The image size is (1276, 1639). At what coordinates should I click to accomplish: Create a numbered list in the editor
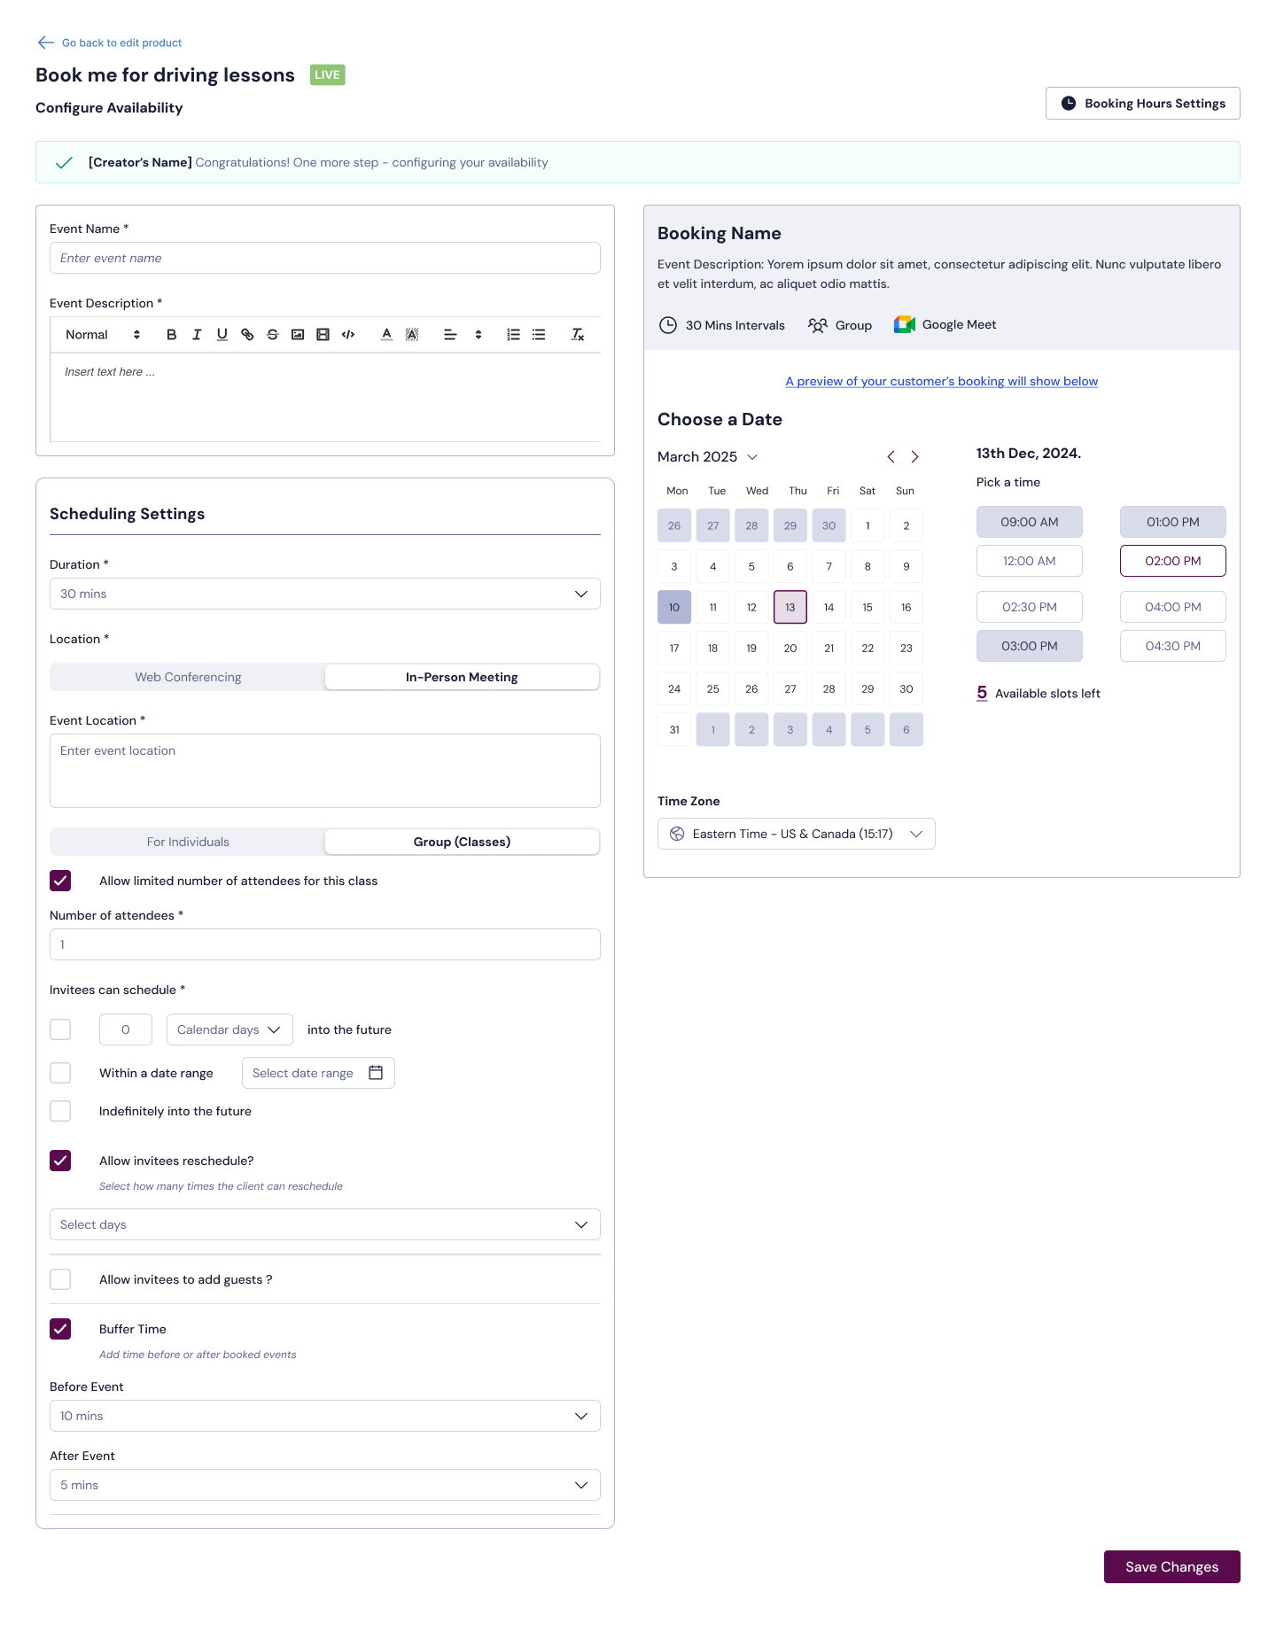[x=513, y=335]
